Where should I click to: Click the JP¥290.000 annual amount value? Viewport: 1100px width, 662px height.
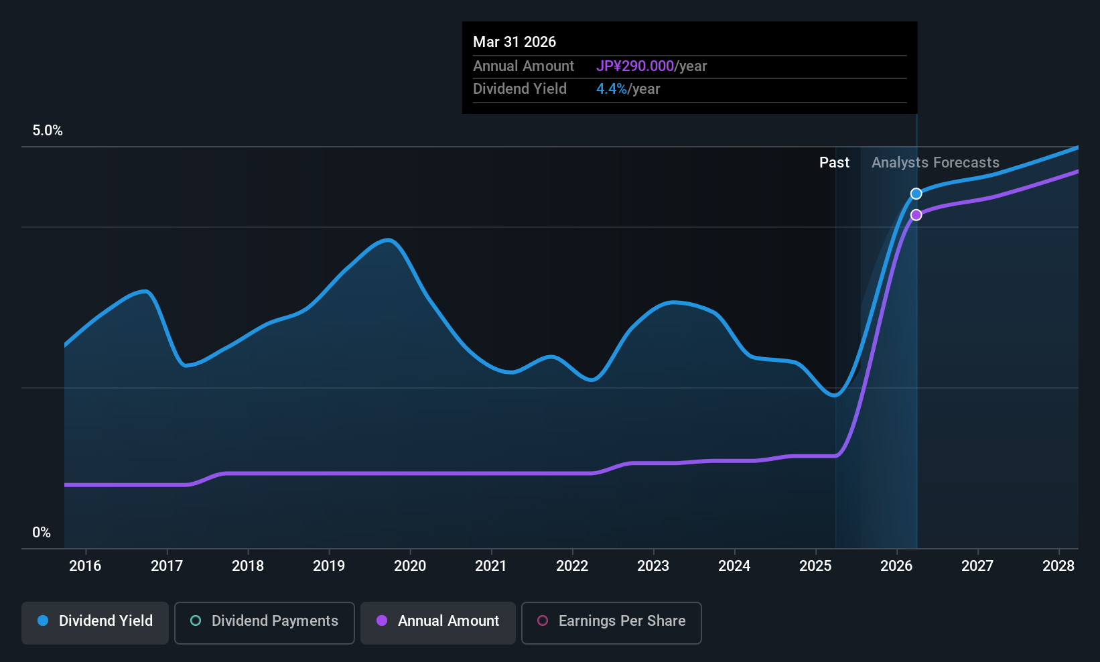[635, 66]
